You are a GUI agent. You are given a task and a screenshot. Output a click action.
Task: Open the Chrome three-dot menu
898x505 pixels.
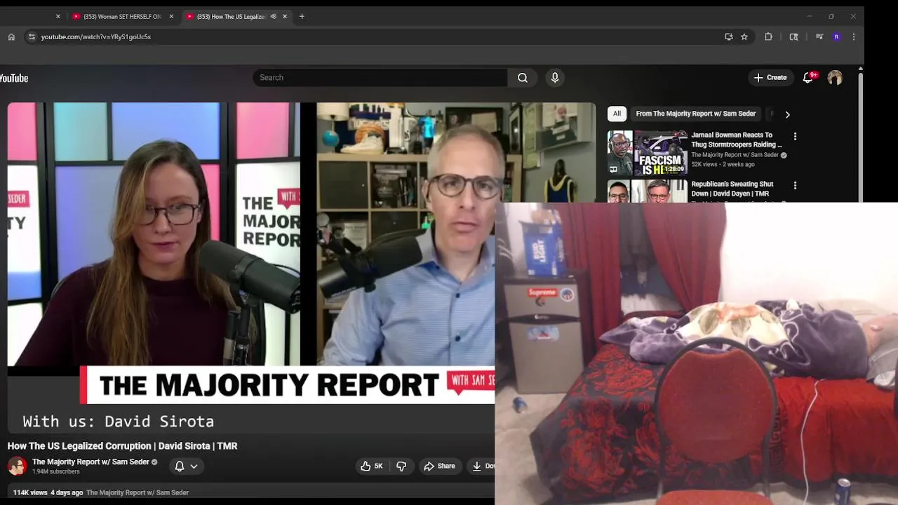[854, 36]
